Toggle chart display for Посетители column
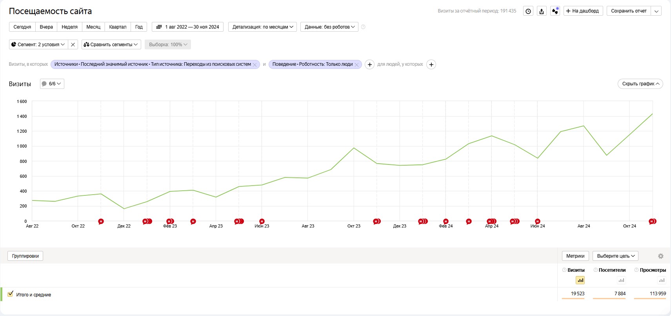The height and width of the screenshot is (316, 671). pyautogui.click(x=621, y=280)
